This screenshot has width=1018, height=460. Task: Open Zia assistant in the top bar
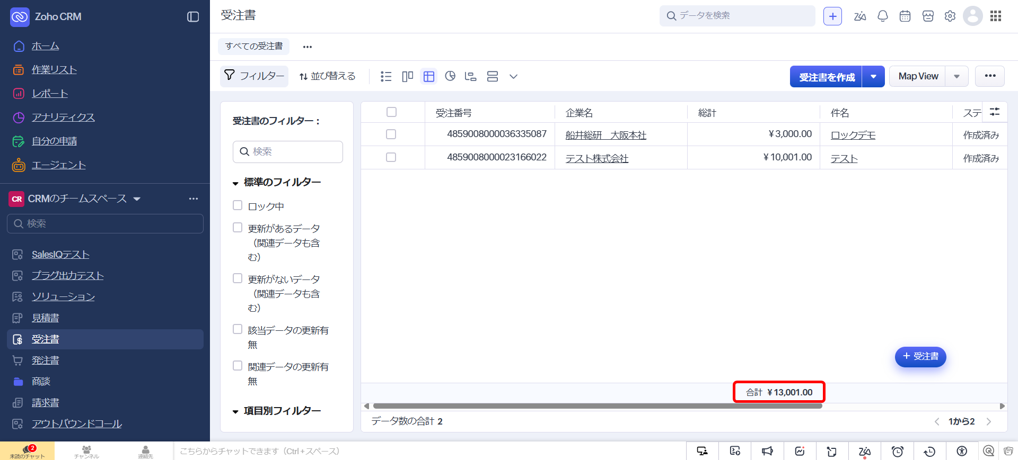(x=860, y=16)
